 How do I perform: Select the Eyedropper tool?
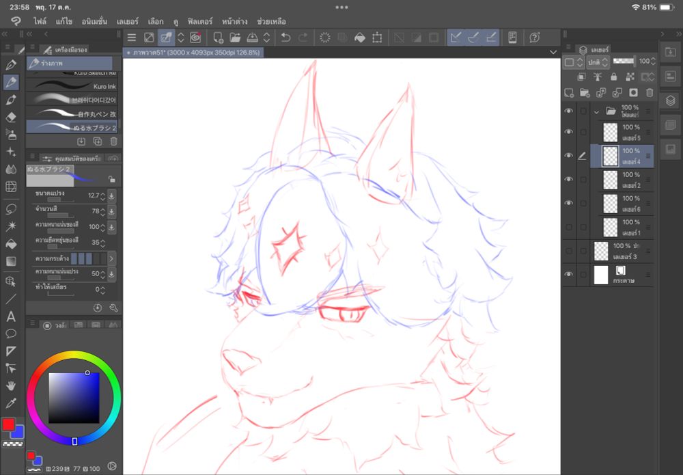tap(11, 403)
